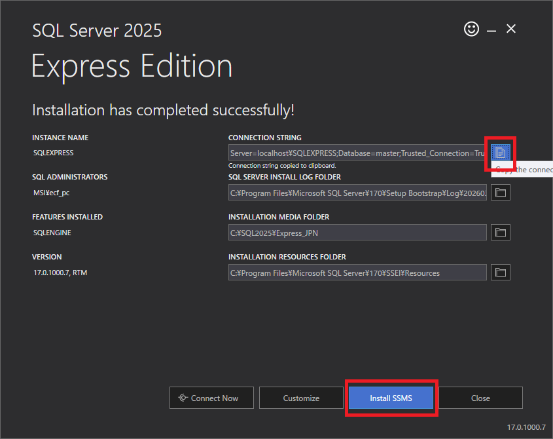The image size is (553, 439).
Task: Close the installer with the X icon
Action: tap(511, 29)
